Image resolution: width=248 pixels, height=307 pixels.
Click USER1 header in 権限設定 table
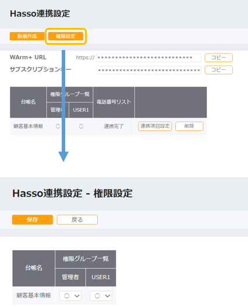(x=101, y=277)
